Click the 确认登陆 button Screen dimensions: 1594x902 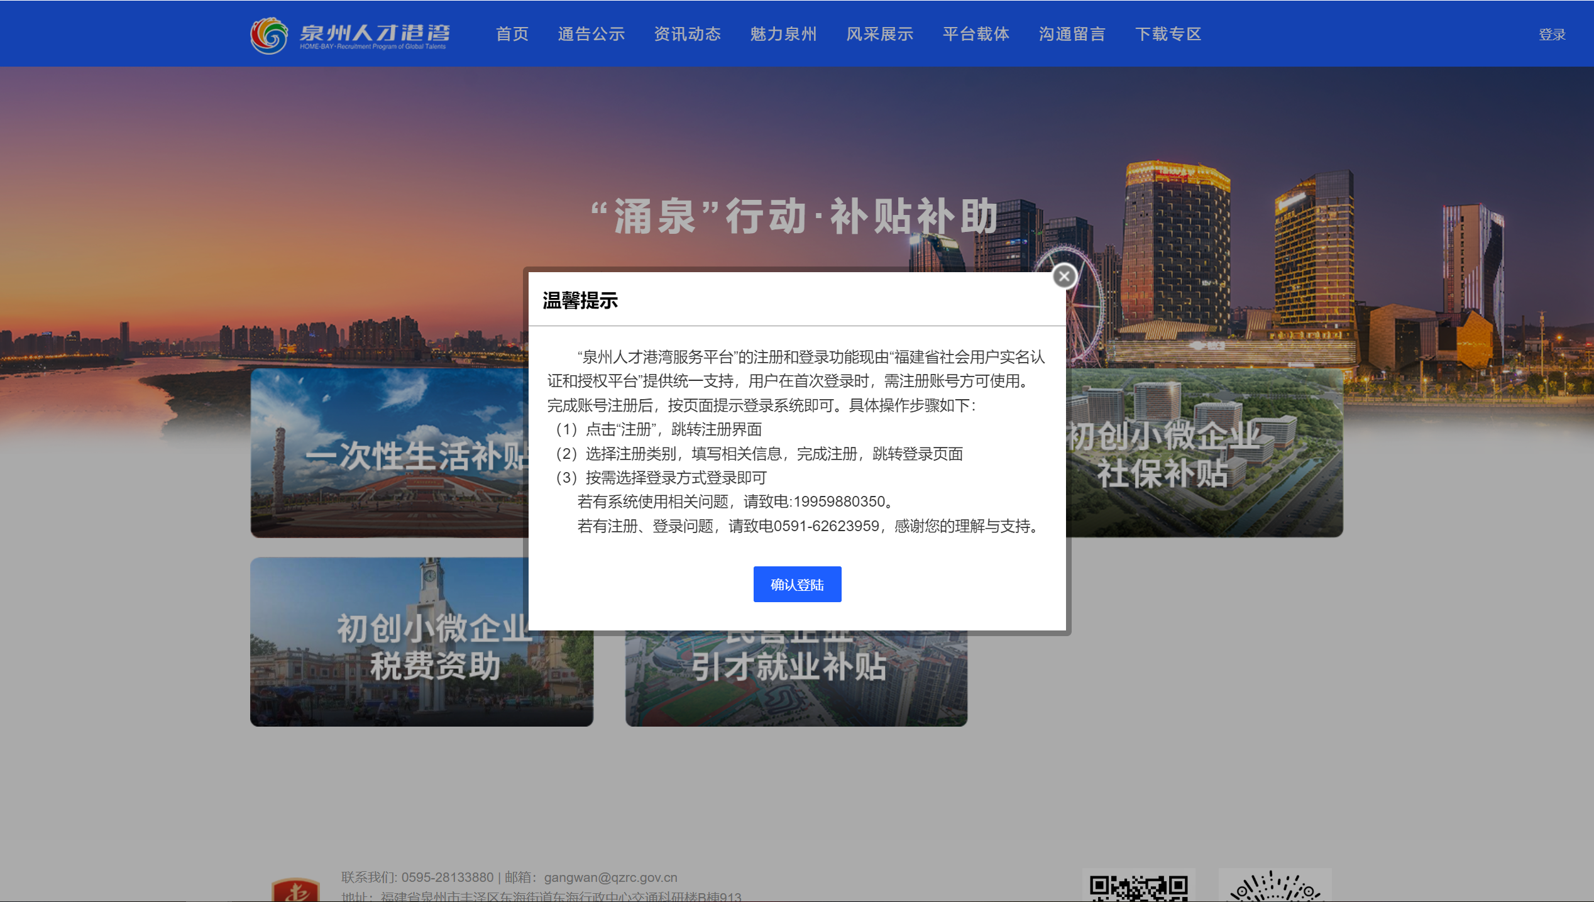coord(796,585)
